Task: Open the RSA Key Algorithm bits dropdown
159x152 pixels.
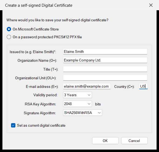Action: click(77, 104)
